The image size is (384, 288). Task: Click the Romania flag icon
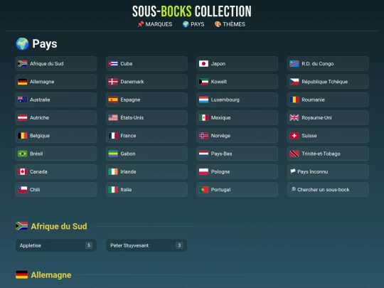[294, 100]
